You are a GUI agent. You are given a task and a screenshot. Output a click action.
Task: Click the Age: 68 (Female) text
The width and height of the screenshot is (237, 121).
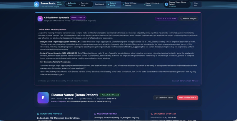tap(85, 99)
